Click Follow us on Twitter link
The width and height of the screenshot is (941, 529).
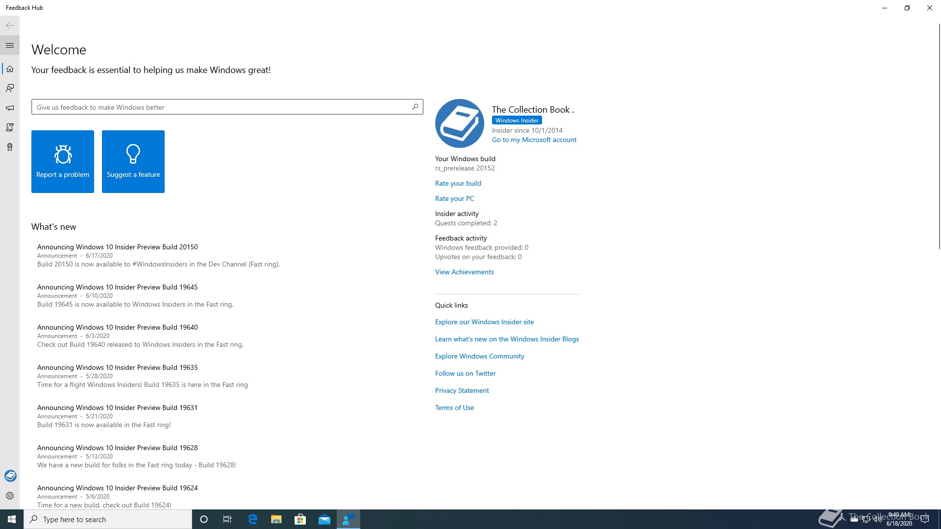point(466,373)
